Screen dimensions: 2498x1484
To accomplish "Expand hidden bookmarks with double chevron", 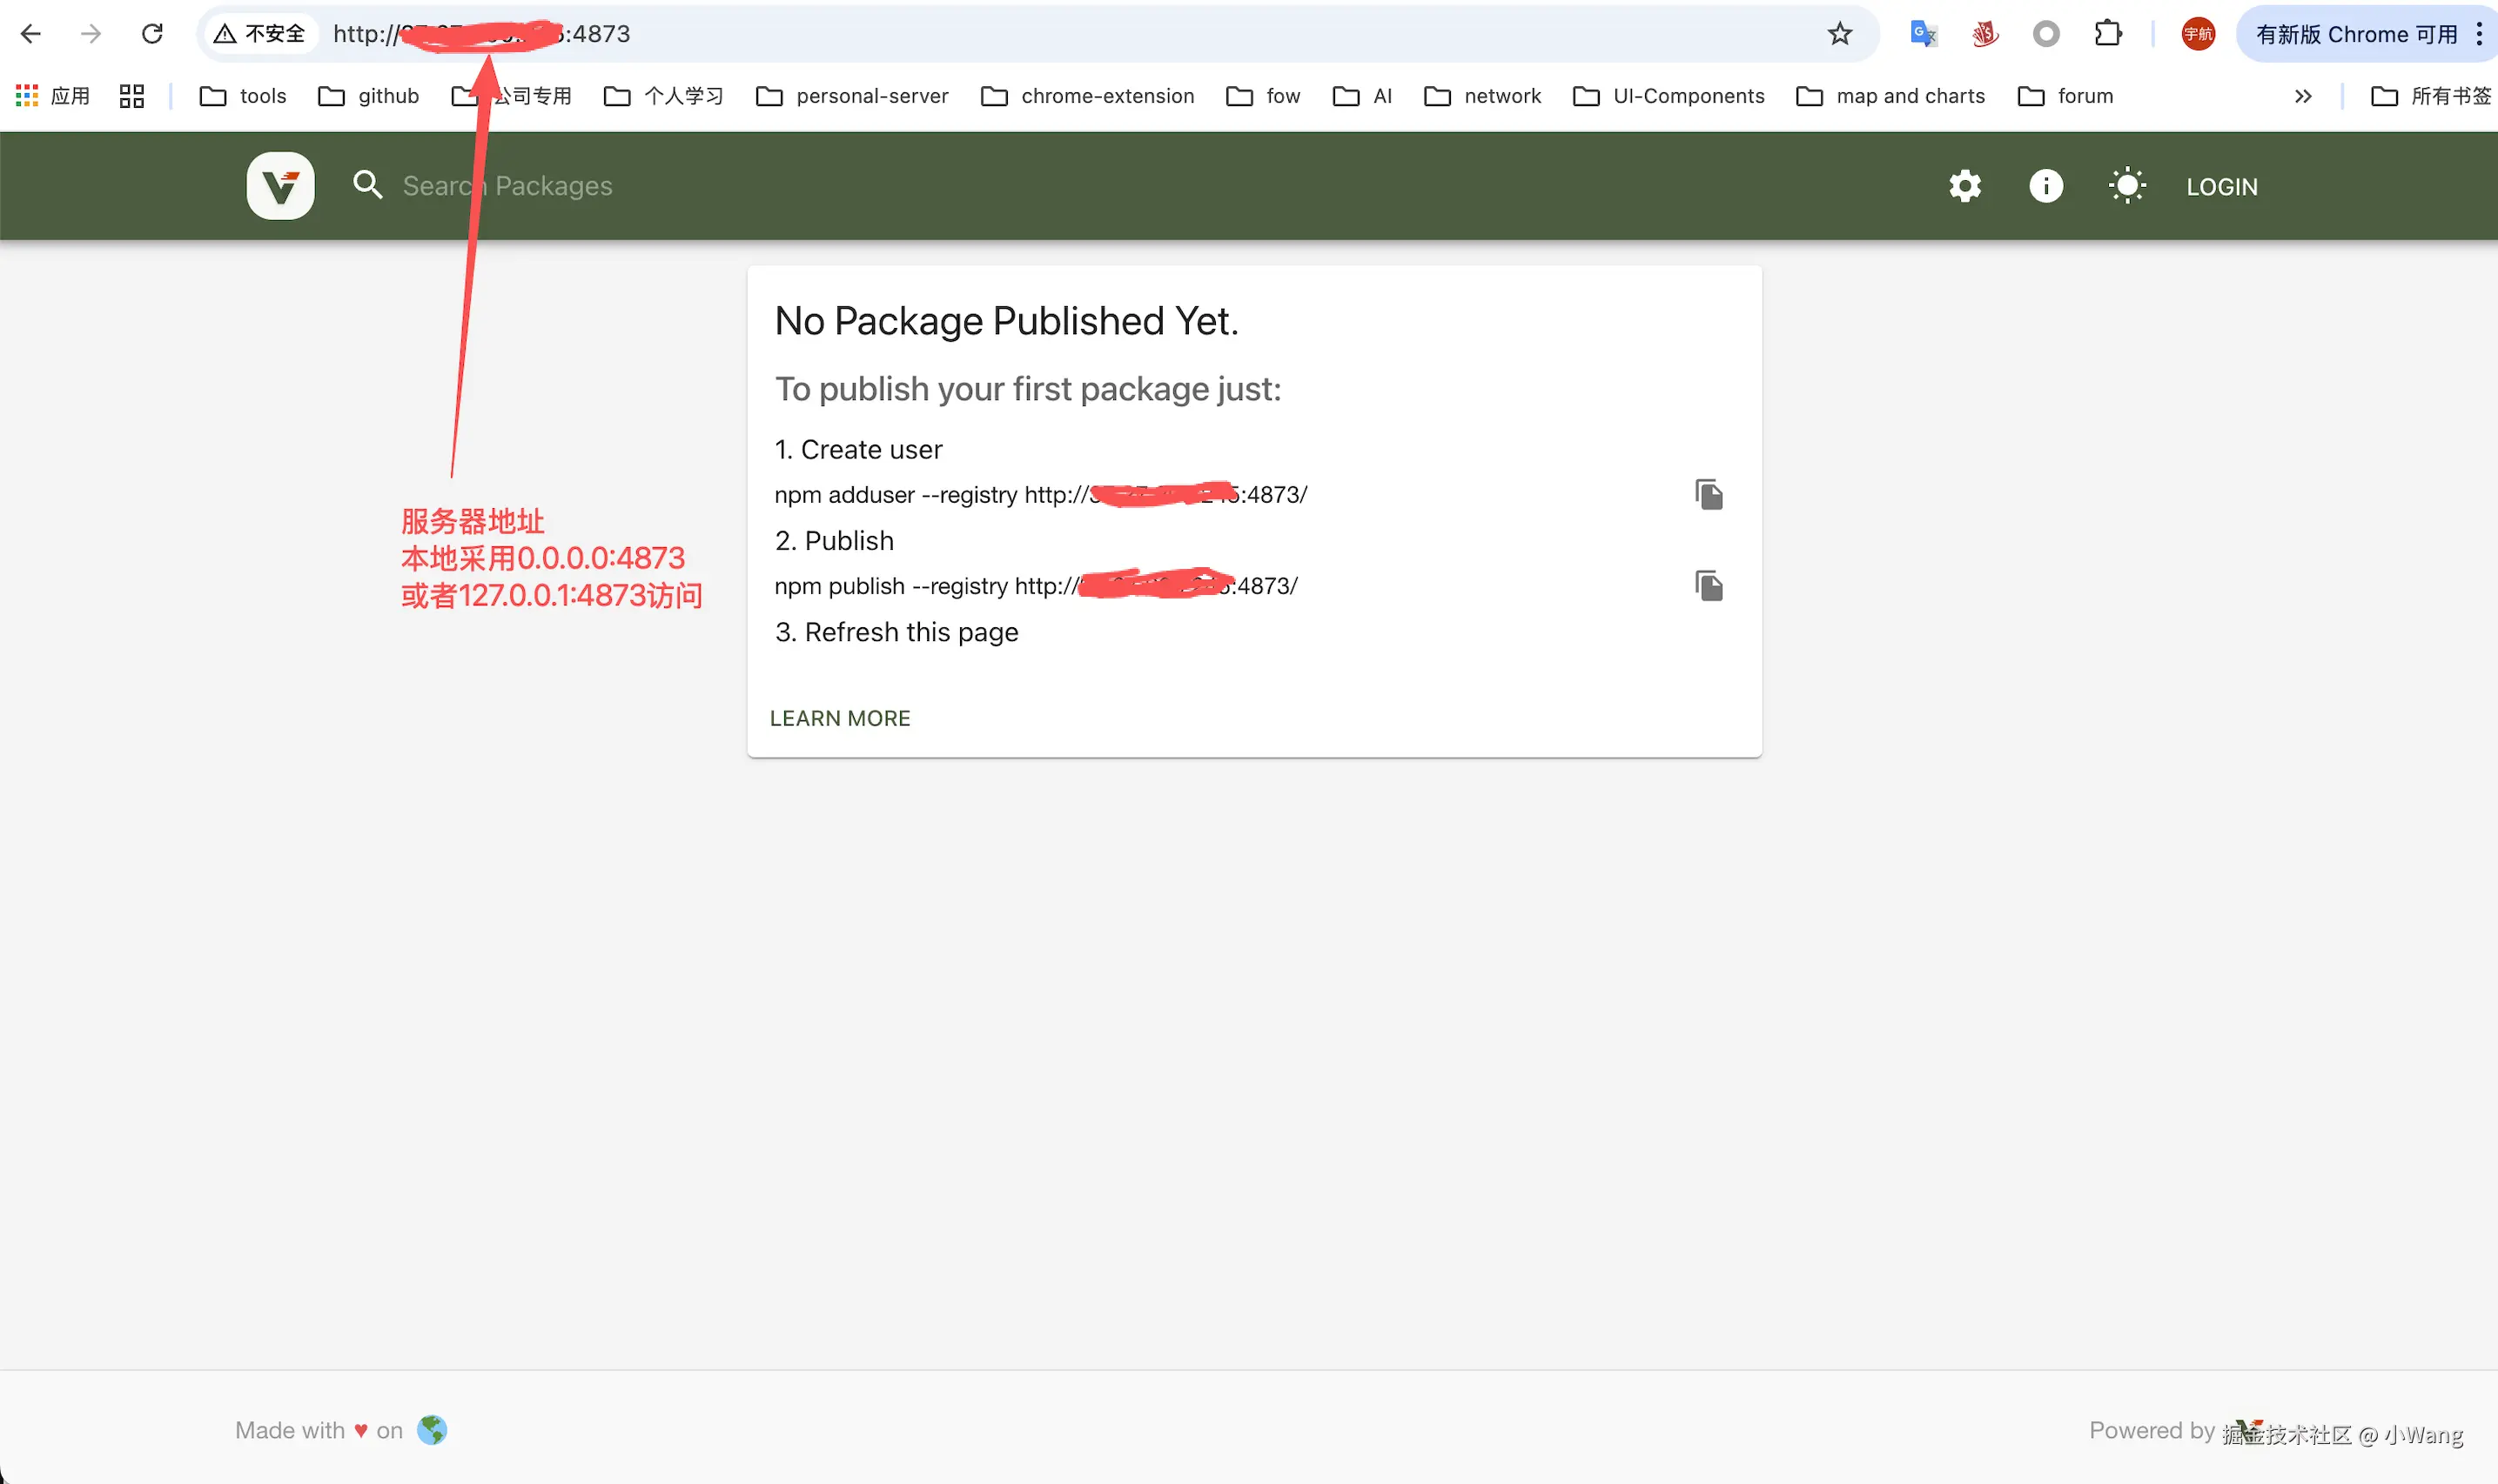I will point(2303,96).
